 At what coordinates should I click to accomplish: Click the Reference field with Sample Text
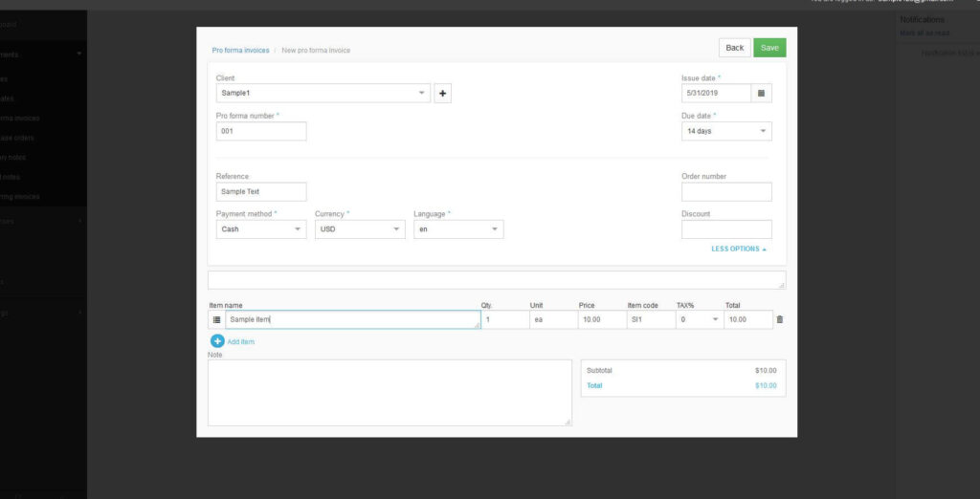click(261, 192)
